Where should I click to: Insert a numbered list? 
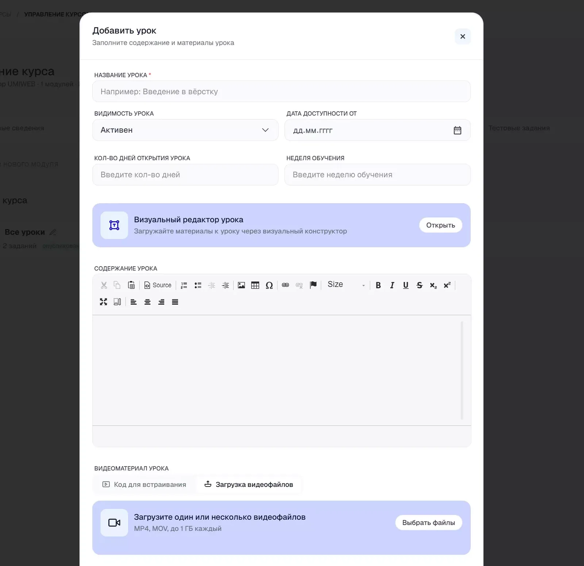[184, 285]
